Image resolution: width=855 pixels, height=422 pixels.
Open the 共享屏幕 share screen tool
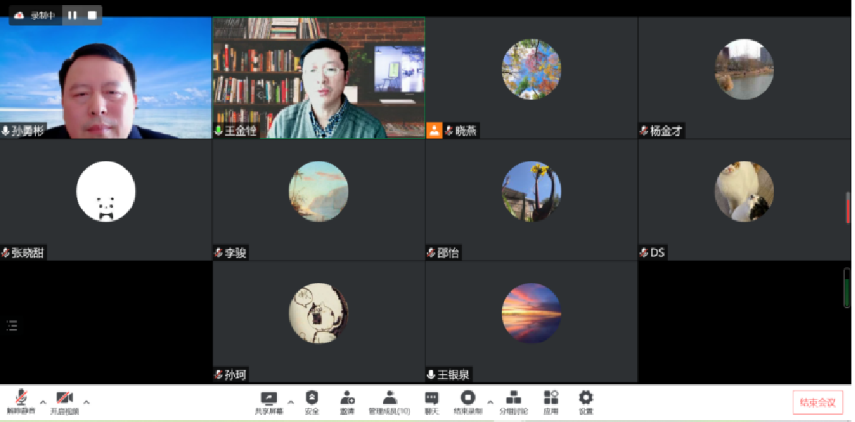click(269, 401)
